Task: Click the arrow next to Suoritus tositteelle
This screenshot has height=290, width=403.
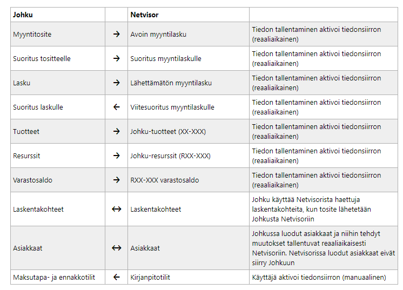Action: (x=117, y=58)
